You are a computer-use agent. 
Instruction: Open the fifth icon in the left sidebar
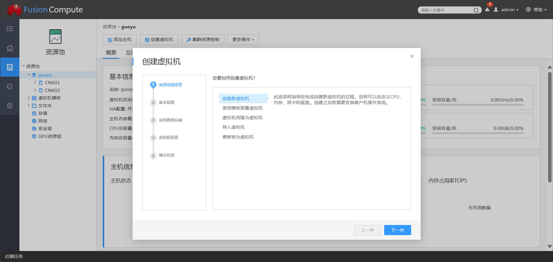(10, 106)
